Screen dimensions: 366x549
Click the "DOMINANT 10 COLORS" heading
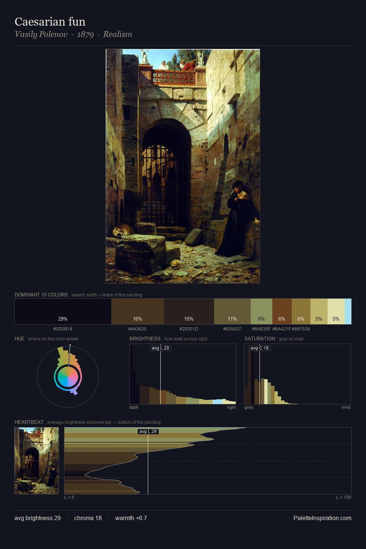[x=41, y=295]
